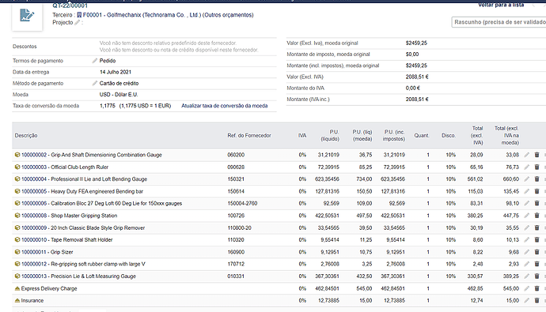The image size is (546, 312).
Task: Select the currency value USD - Dólar E.U.
Action: [119, 95]
